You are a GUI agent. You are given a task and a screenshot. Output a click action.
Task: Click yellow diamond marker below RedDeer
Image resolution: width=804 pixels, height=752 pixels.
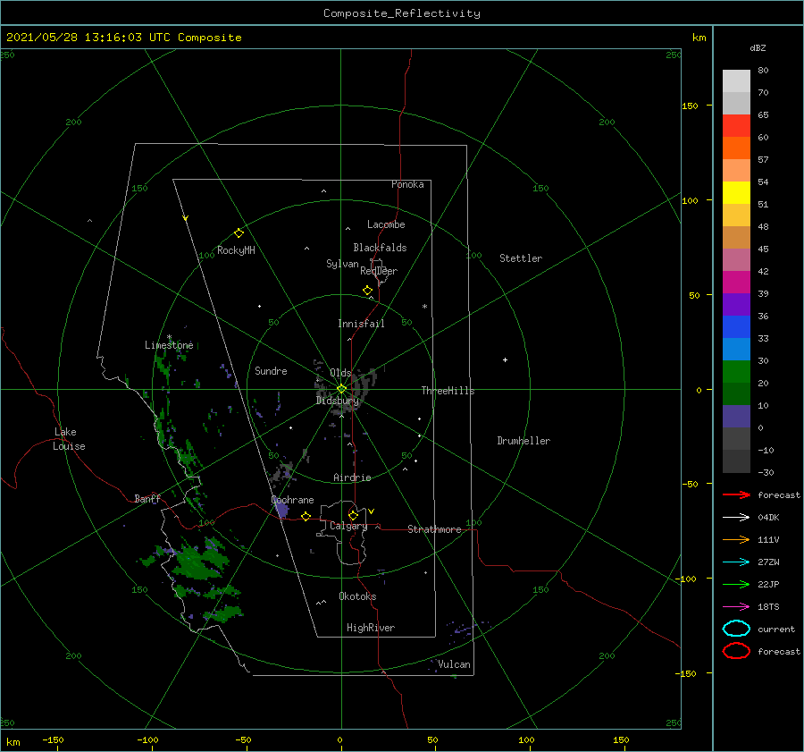pos(367,291)
